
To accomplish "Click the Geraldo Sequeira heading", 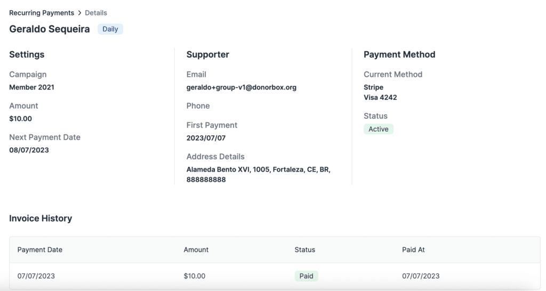I will coord(50,29).
